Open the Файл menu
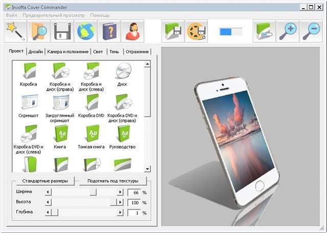Image resolution: width=327 pixels, height=233 pixels. [11, 15]
